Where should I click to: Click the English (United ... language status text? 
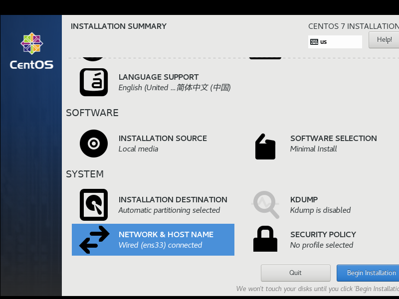click(175, 88)
